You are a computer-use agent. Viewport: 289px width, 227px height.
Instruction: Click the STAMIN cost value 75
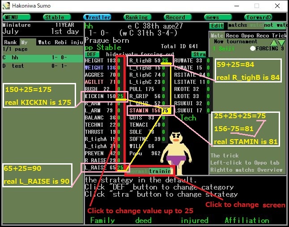[166, 110]
